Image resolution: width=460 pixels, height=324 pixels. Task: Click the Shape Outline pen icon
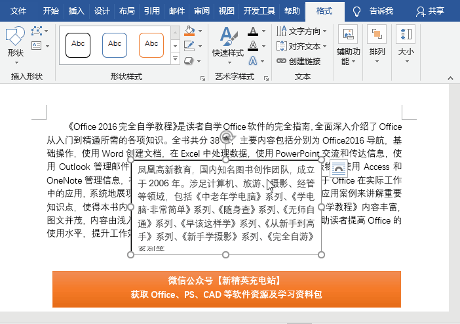pyautogui.click(x=189, y=46)
